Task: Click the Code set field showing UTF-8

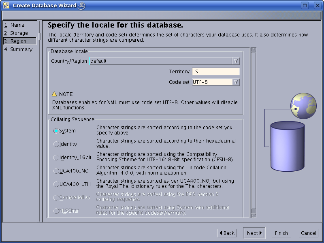Action: [x=212, y=82]
